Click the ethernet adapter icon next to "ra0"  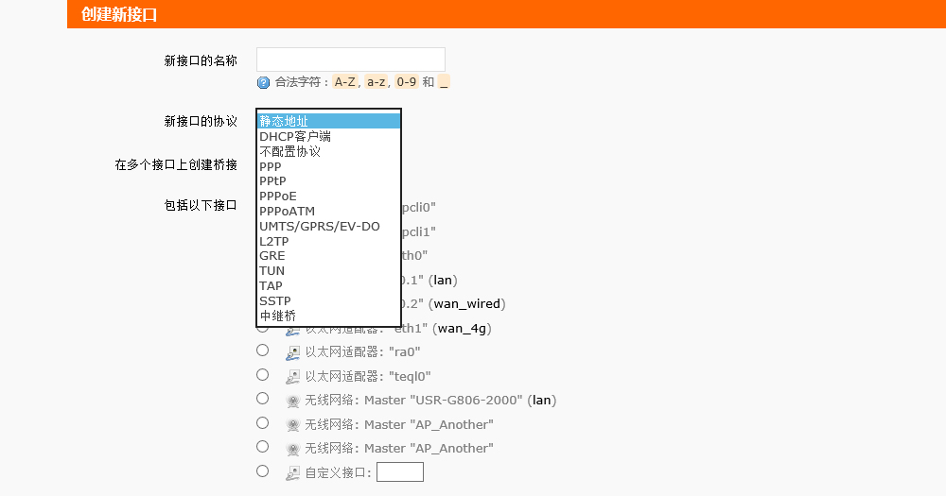pos(293,351)
